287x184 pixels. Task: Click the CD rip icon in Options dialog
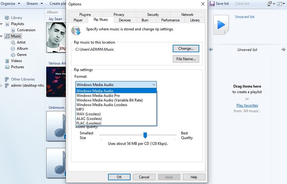click(x=76, y=30)
